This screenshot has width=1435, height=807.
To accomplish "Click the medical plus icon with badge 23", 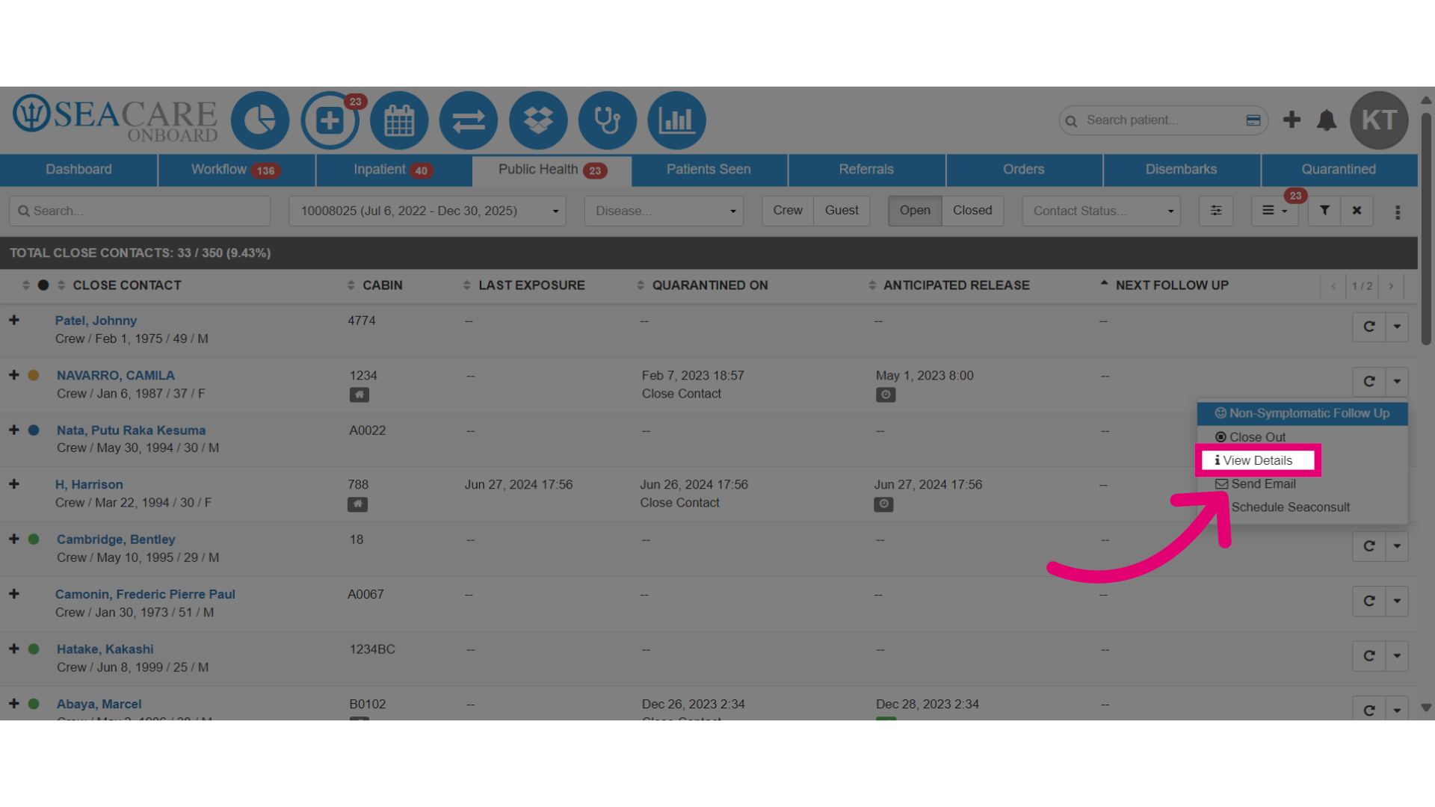I will click(330, 120).
